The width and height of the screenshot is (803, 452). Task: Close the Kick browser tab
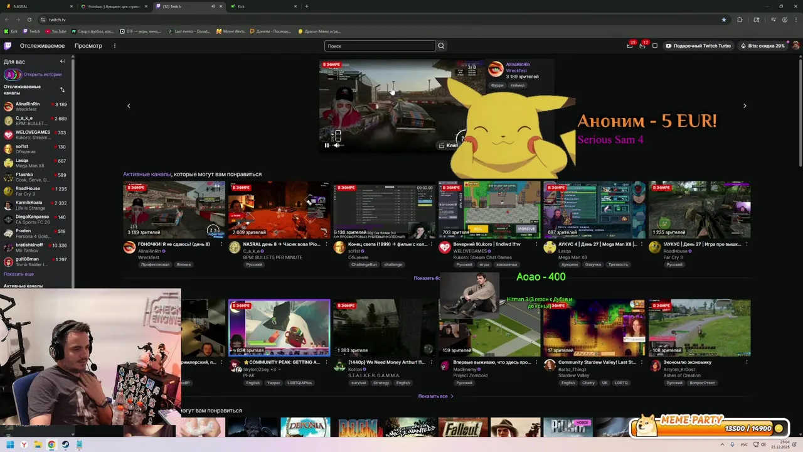coord(295,6)
